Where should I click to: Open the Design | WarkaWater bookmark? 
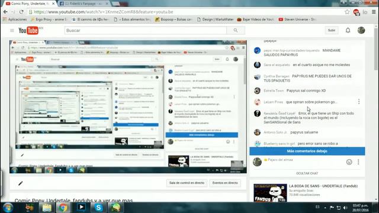216,20
